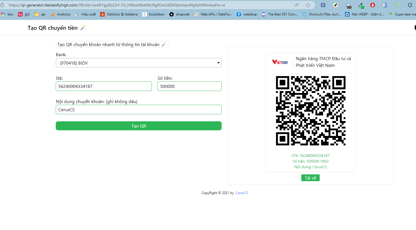
Task: Click the browser address bar URL
Action: click(x=117, y=5)
